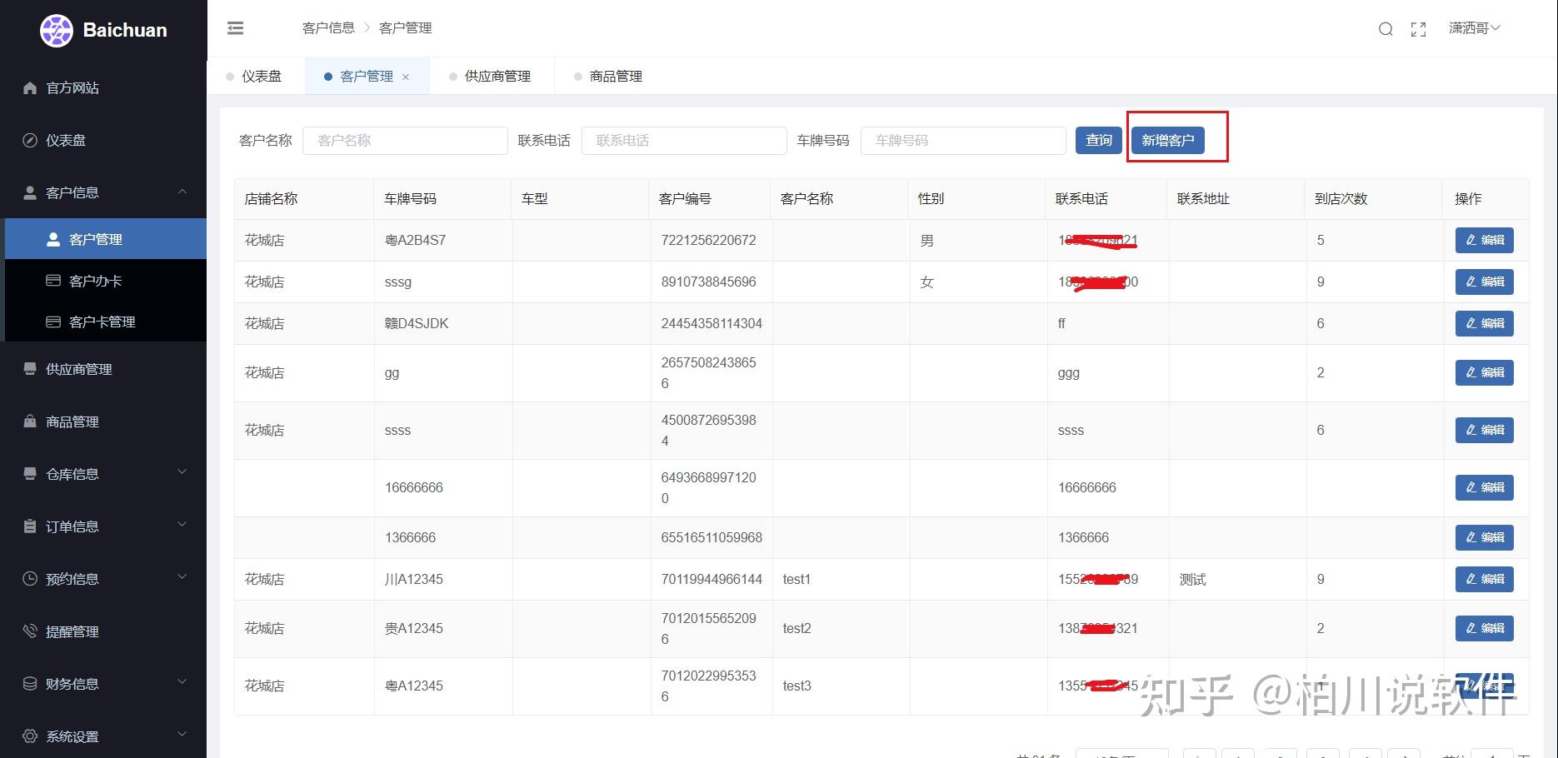This screenshot has width=1558, height=758.
Task: Click the 查询 button
Action: 1098,140
